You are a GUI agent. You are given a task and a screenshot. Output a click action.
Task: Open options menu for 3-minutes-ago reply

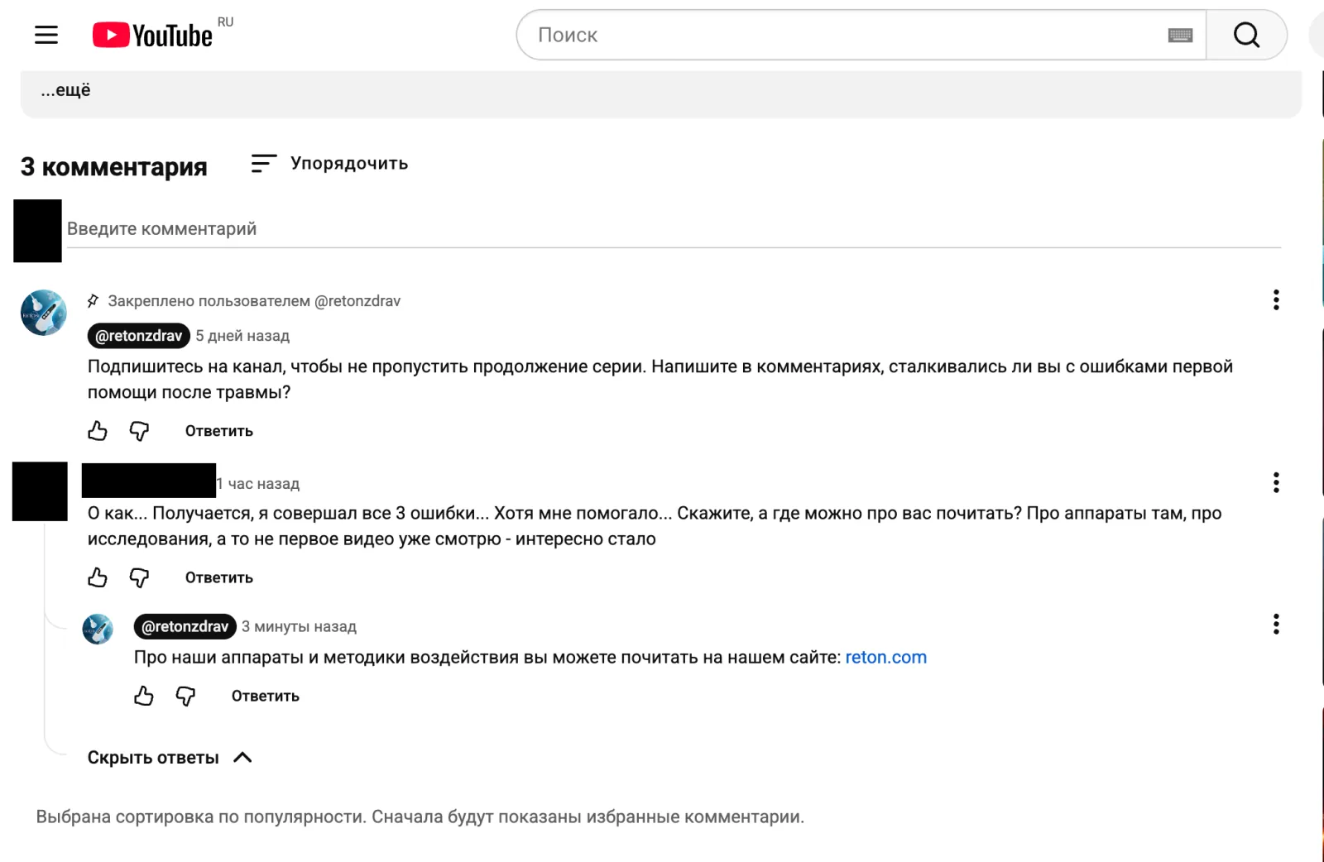click(x=1276, y=624)
